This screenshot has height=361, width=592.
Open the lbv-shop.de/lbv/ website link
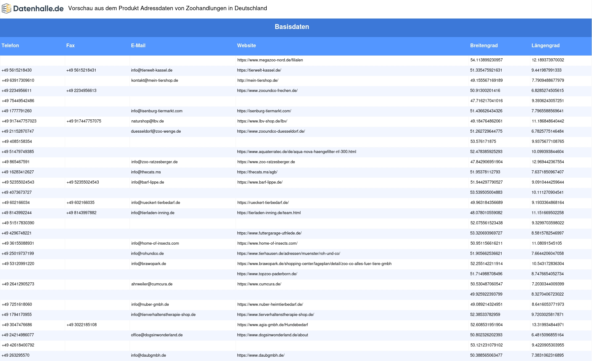coord(262,121)
